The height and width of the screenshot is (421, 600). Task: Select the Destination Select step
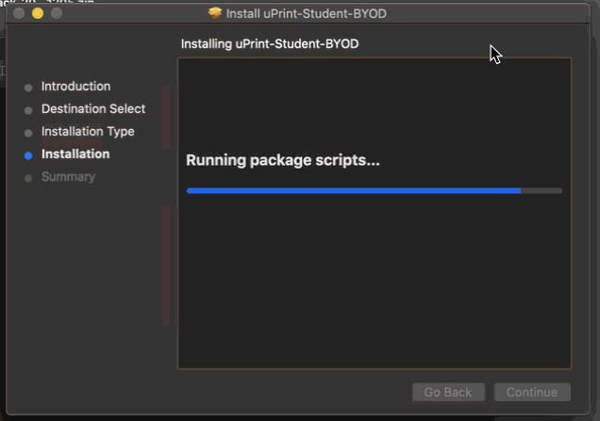(x=93, y=109)
